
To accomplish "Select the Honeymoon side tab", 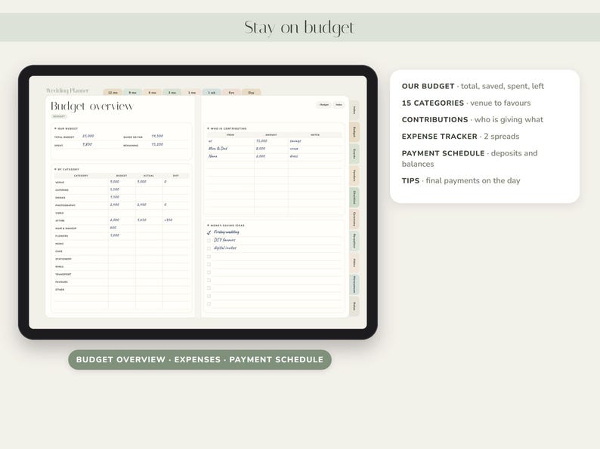I will coord(354,284).
